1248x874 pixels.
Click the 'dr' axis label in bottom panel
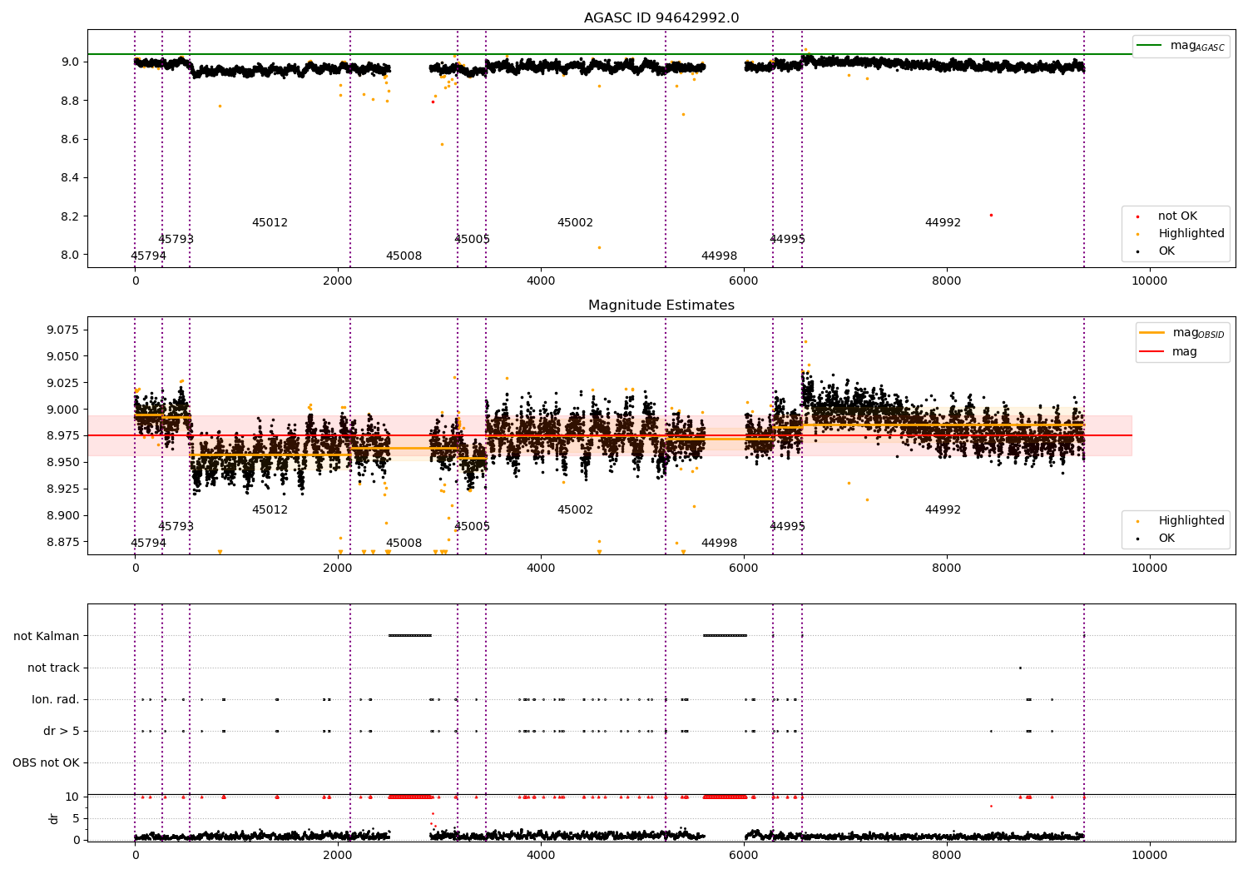(x=54, y=818)
